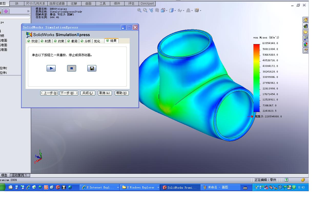Switch to the 优化 tab
328x205 pixels.
pyautogui.click(x=98, y=41)
